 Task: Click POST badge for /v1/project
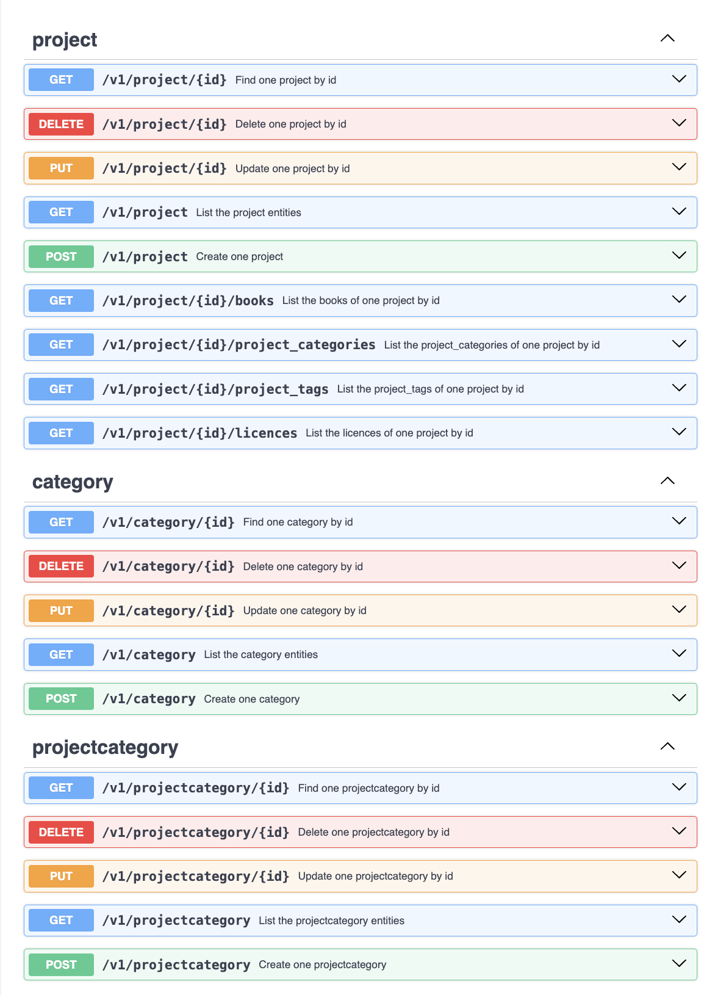[61, 256]
